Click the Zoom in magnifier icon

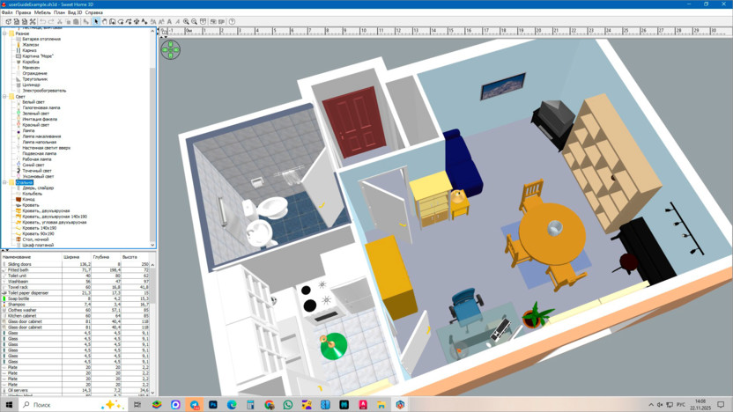[x=186, y=21]
